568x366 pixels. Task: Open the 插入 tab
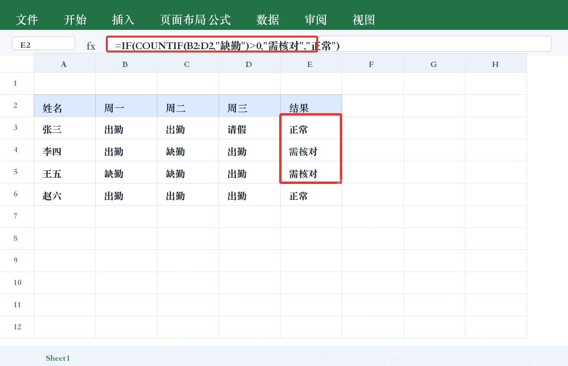pyautogui.click(x=123, y=20)
